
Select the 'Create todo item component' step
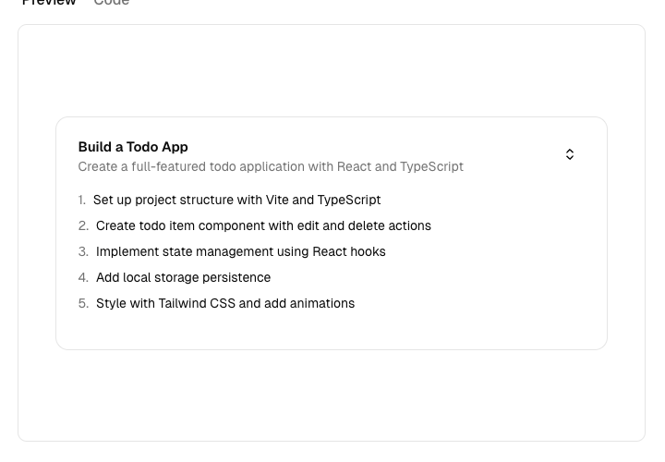tap(263, 225)
